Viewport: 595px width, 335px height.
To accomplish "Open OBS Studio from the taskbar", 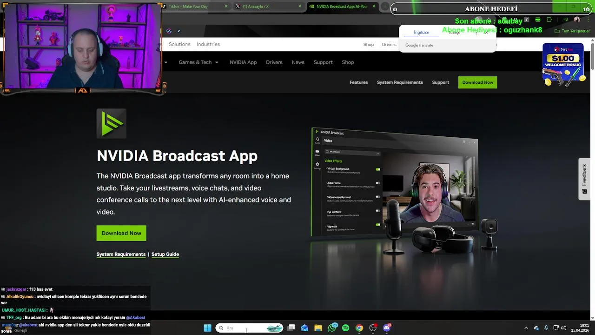I will pos(373,328).
